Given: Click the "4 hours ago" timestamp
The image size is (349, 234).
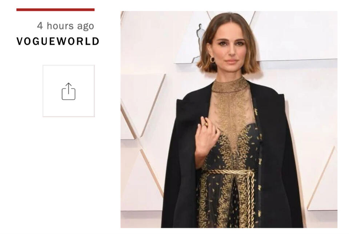Looking at the screenshot, I should click(x=65, y=26).
